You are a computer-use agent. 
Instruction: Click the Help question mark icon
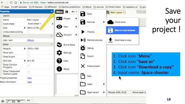pyautogui.click(x=59, y=61)
